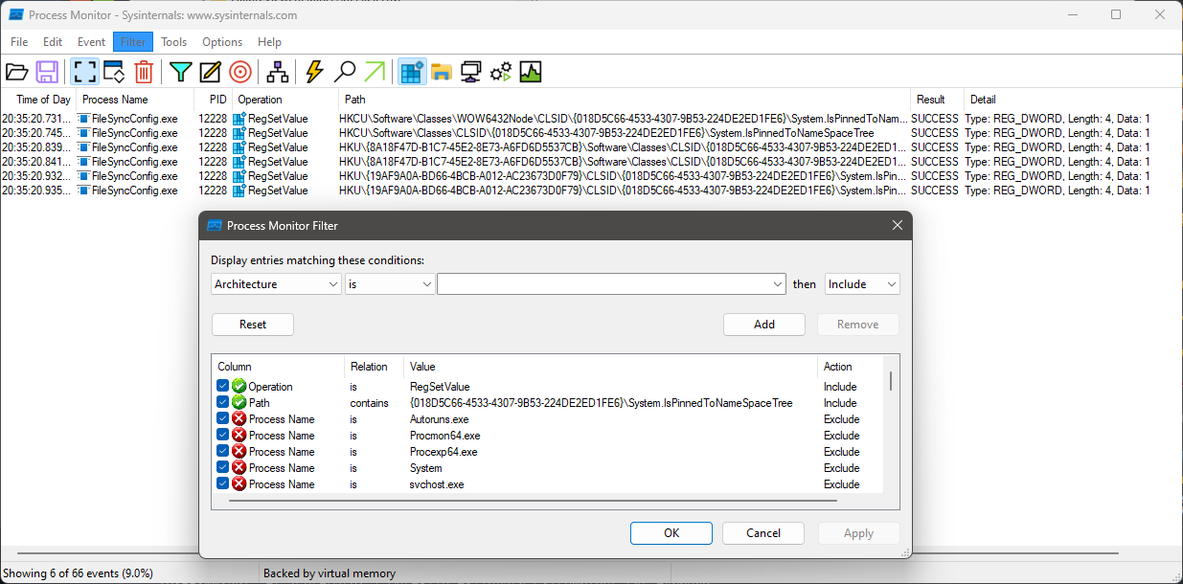The image size is (1183, 584).
Task: Click the Process Name column header
Action: [135, 100]
